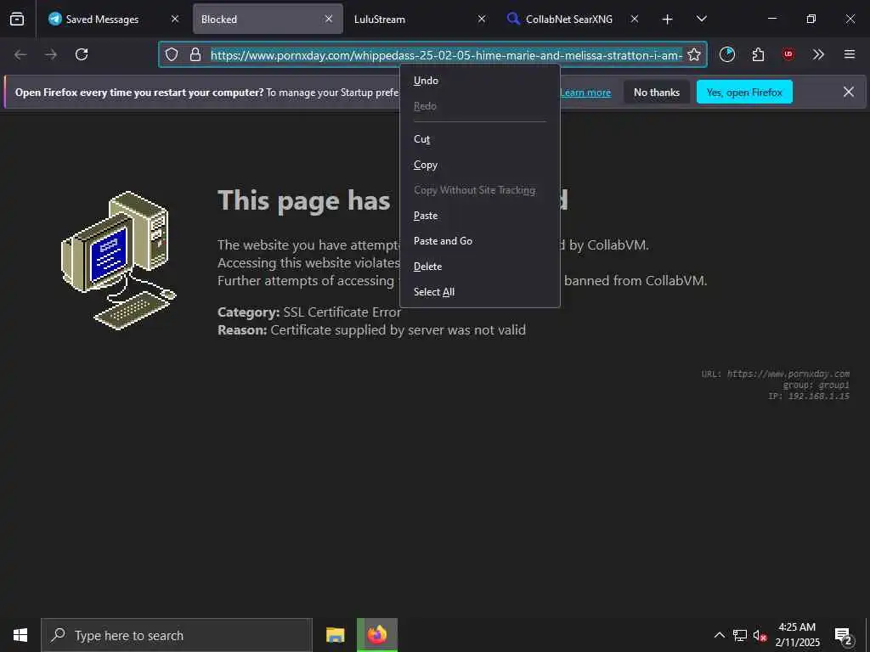Click the Learn more link
Screen dimensions: 870x652
tap(585, 93)
